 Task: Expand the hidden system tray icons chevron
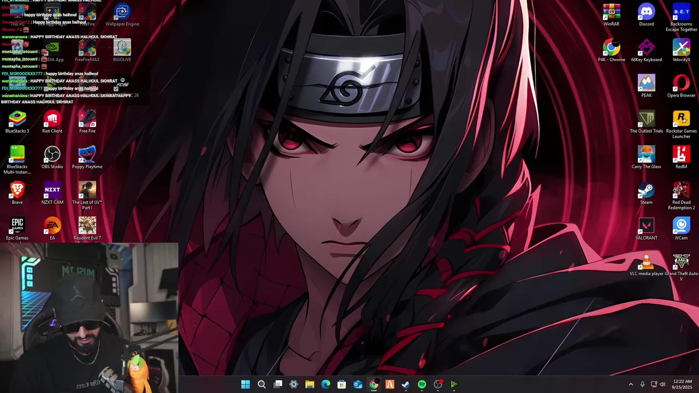pos(631,384)
